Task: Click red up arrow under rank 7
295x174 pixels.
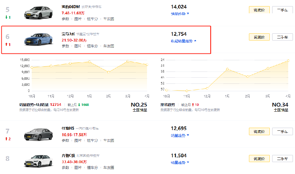Action: pyautogui.click(x=6, y=139)
